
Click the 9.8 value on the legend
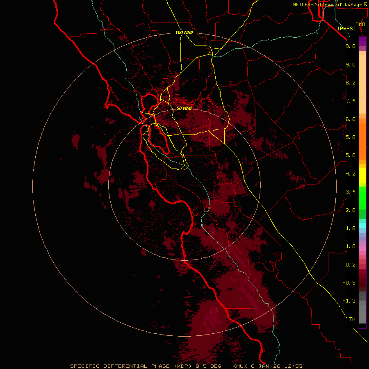pyautogui.click(x=351, y=46)
